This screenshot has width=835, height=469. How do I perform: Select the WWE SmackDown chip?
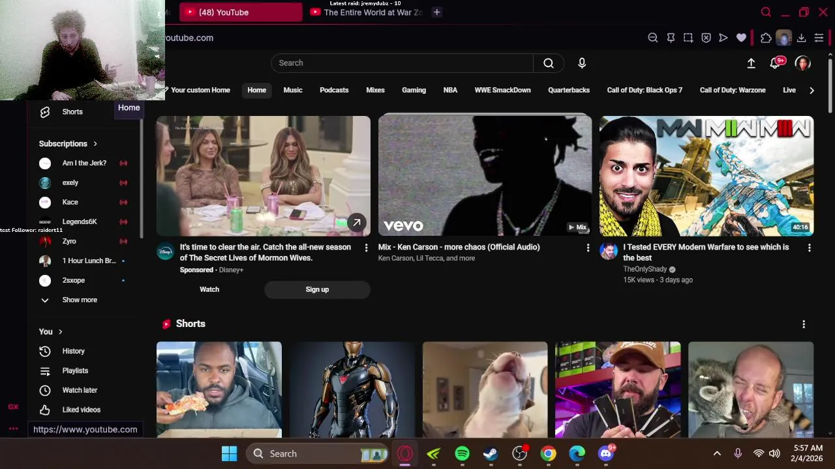[502, 90]
